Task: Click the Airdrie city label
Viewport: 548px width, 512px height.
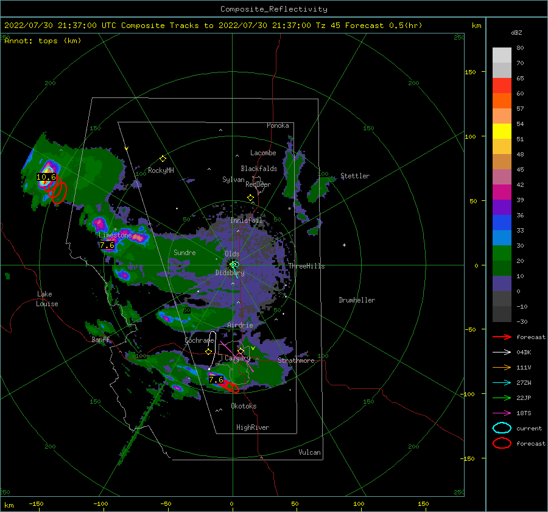Action: [240, 325]
